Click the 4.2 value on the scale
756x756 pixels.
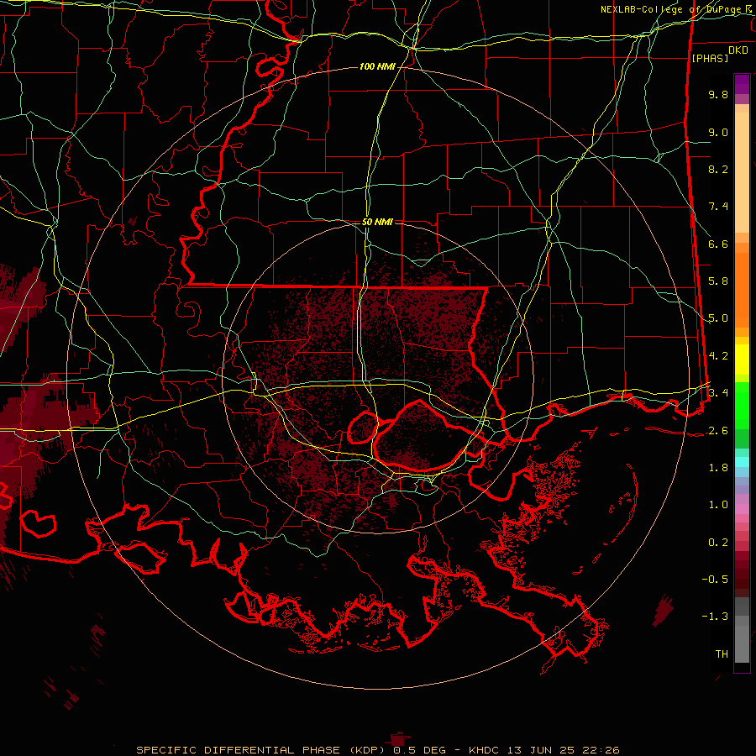(718, 356)
